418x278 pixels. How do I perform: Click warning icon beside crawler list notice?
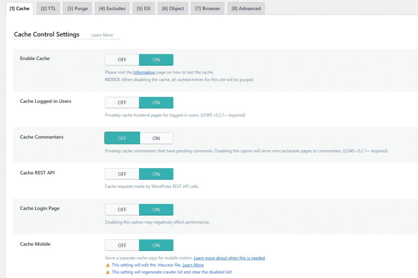tap(108, 272)
